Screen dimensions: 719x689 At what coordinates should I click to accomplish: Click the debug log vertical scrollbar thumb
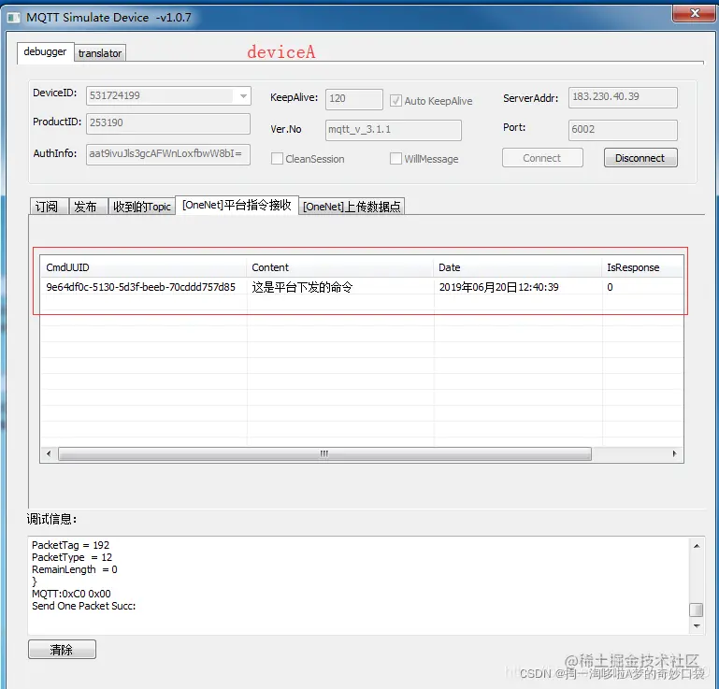tap(697, 610)
